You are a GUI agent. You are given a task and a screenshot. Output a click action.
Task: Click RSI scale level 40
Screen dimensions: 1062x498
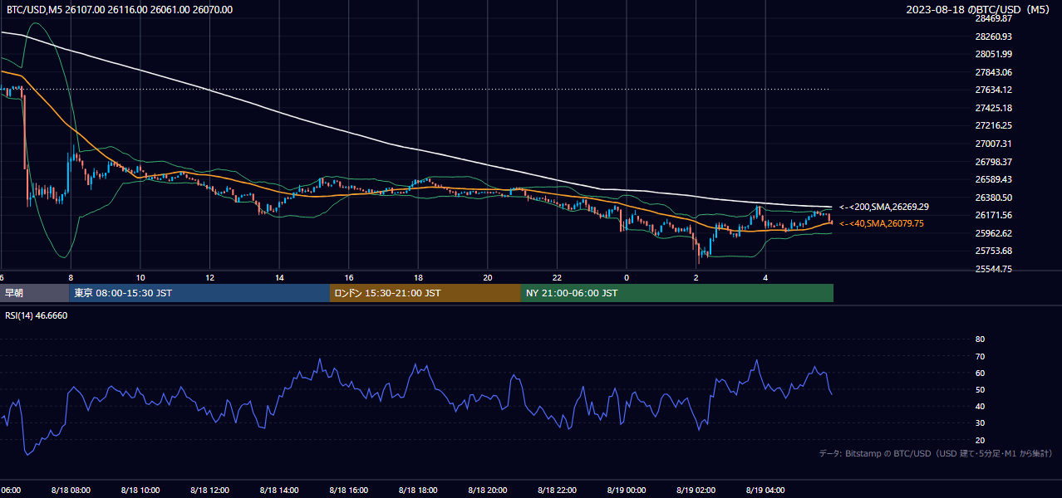tap(980, 406)
